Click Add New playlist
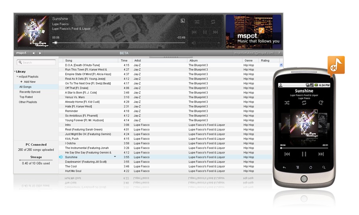The width and height of the screenshot is (359, 215). click(28, 82)
